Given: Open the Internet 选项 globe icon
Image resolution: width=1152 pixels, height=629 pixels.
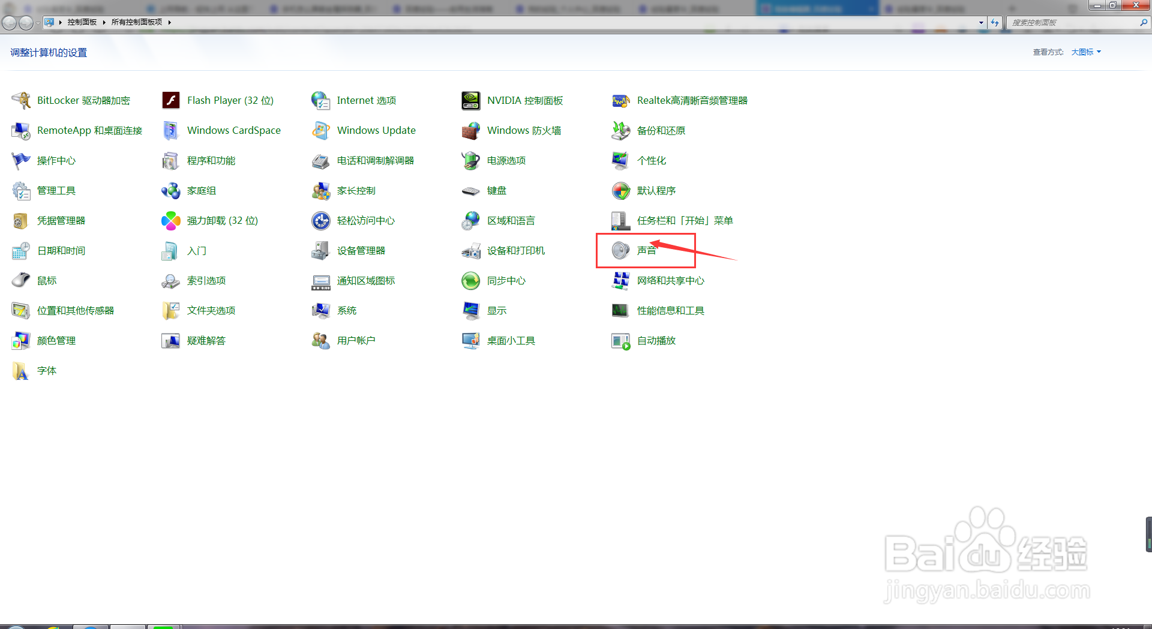Looking at the screenshot, I should tap(321, 100).
